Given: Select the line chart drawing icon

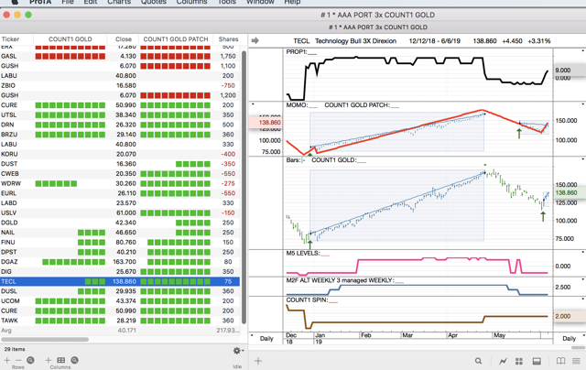Looking at the screenshot, I should point(503,361).
